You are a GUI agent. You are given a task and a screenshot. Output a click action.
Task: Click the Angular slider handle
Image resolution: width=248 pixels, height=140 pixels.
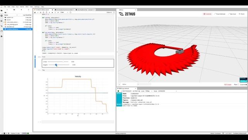coord(56,65)
